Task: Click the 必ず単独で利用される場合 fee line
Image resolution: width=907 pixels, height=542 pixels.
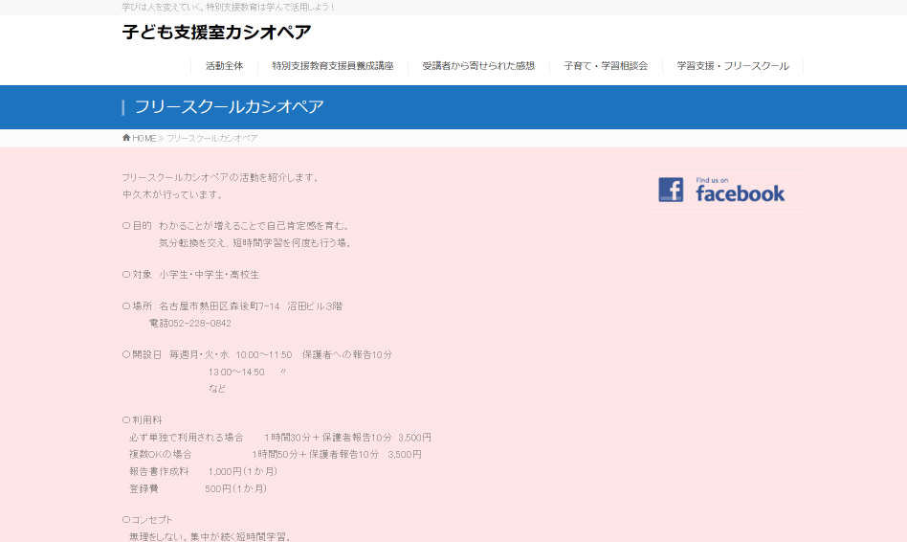Action: (280, 438)
